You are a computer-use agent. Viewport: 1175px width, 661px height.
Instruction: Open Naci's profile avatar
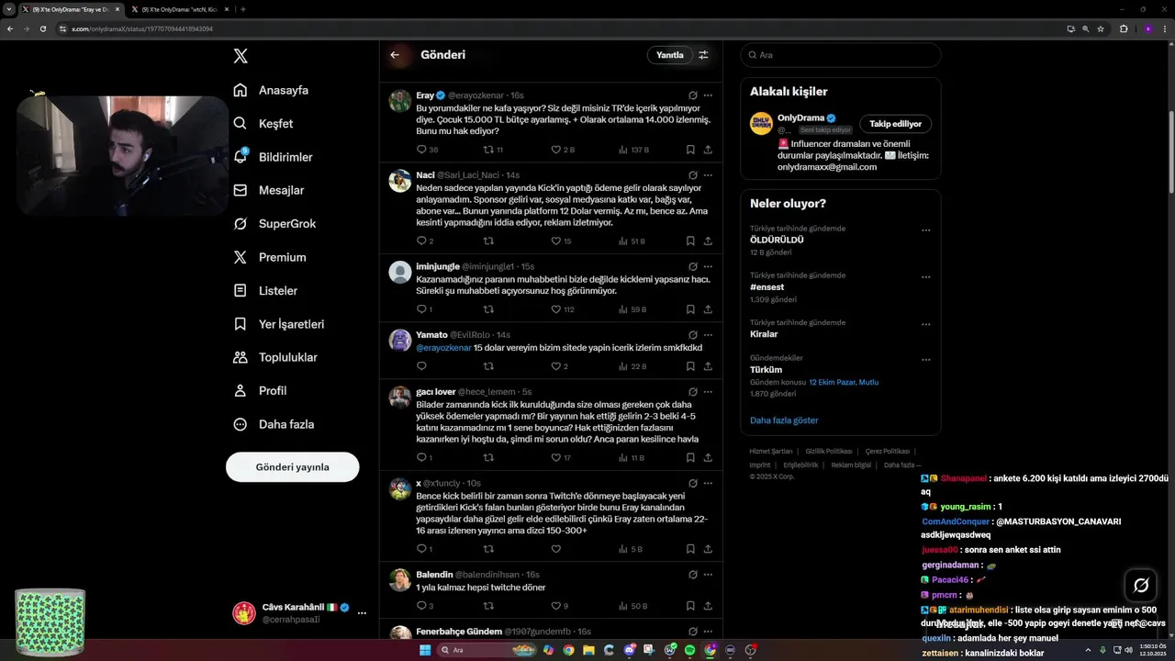click(x=400, y=181)
